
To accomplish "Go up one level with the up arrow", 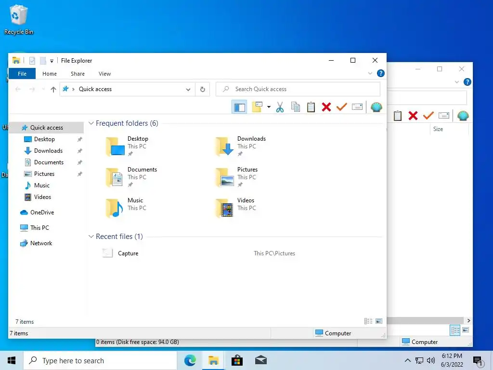I will tap(53, 89).
